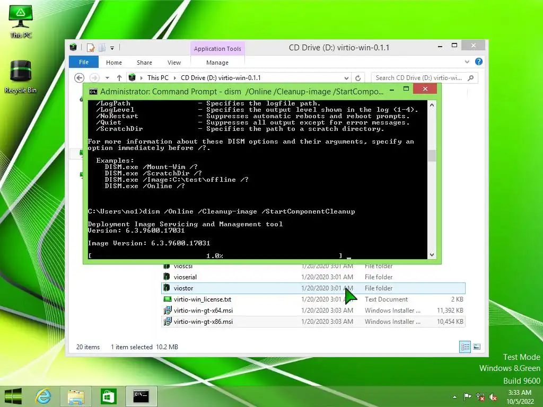
Task: Click Explorer window system icon in title bar
Action: 73,47
